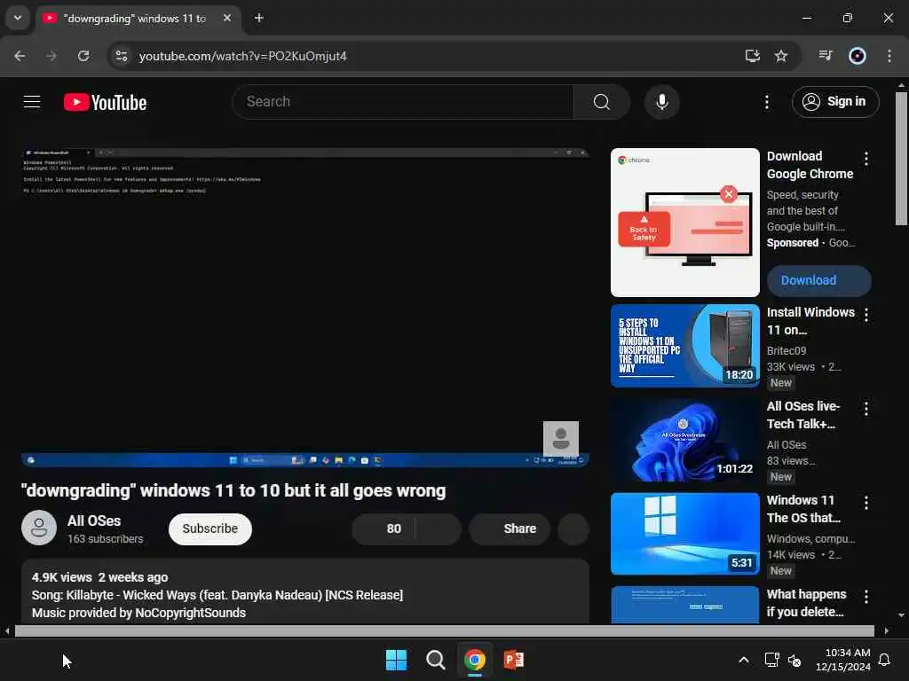The height and width of the screenshot is (681, 909).
Task: Open options for What happens if you delete
Action: [x=866, y=597]
